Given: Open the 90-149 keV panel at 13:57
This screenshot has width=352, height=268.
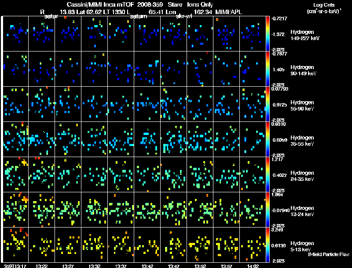Looking at the screenshot, I should pyautogui.click(x=227, y=69).
